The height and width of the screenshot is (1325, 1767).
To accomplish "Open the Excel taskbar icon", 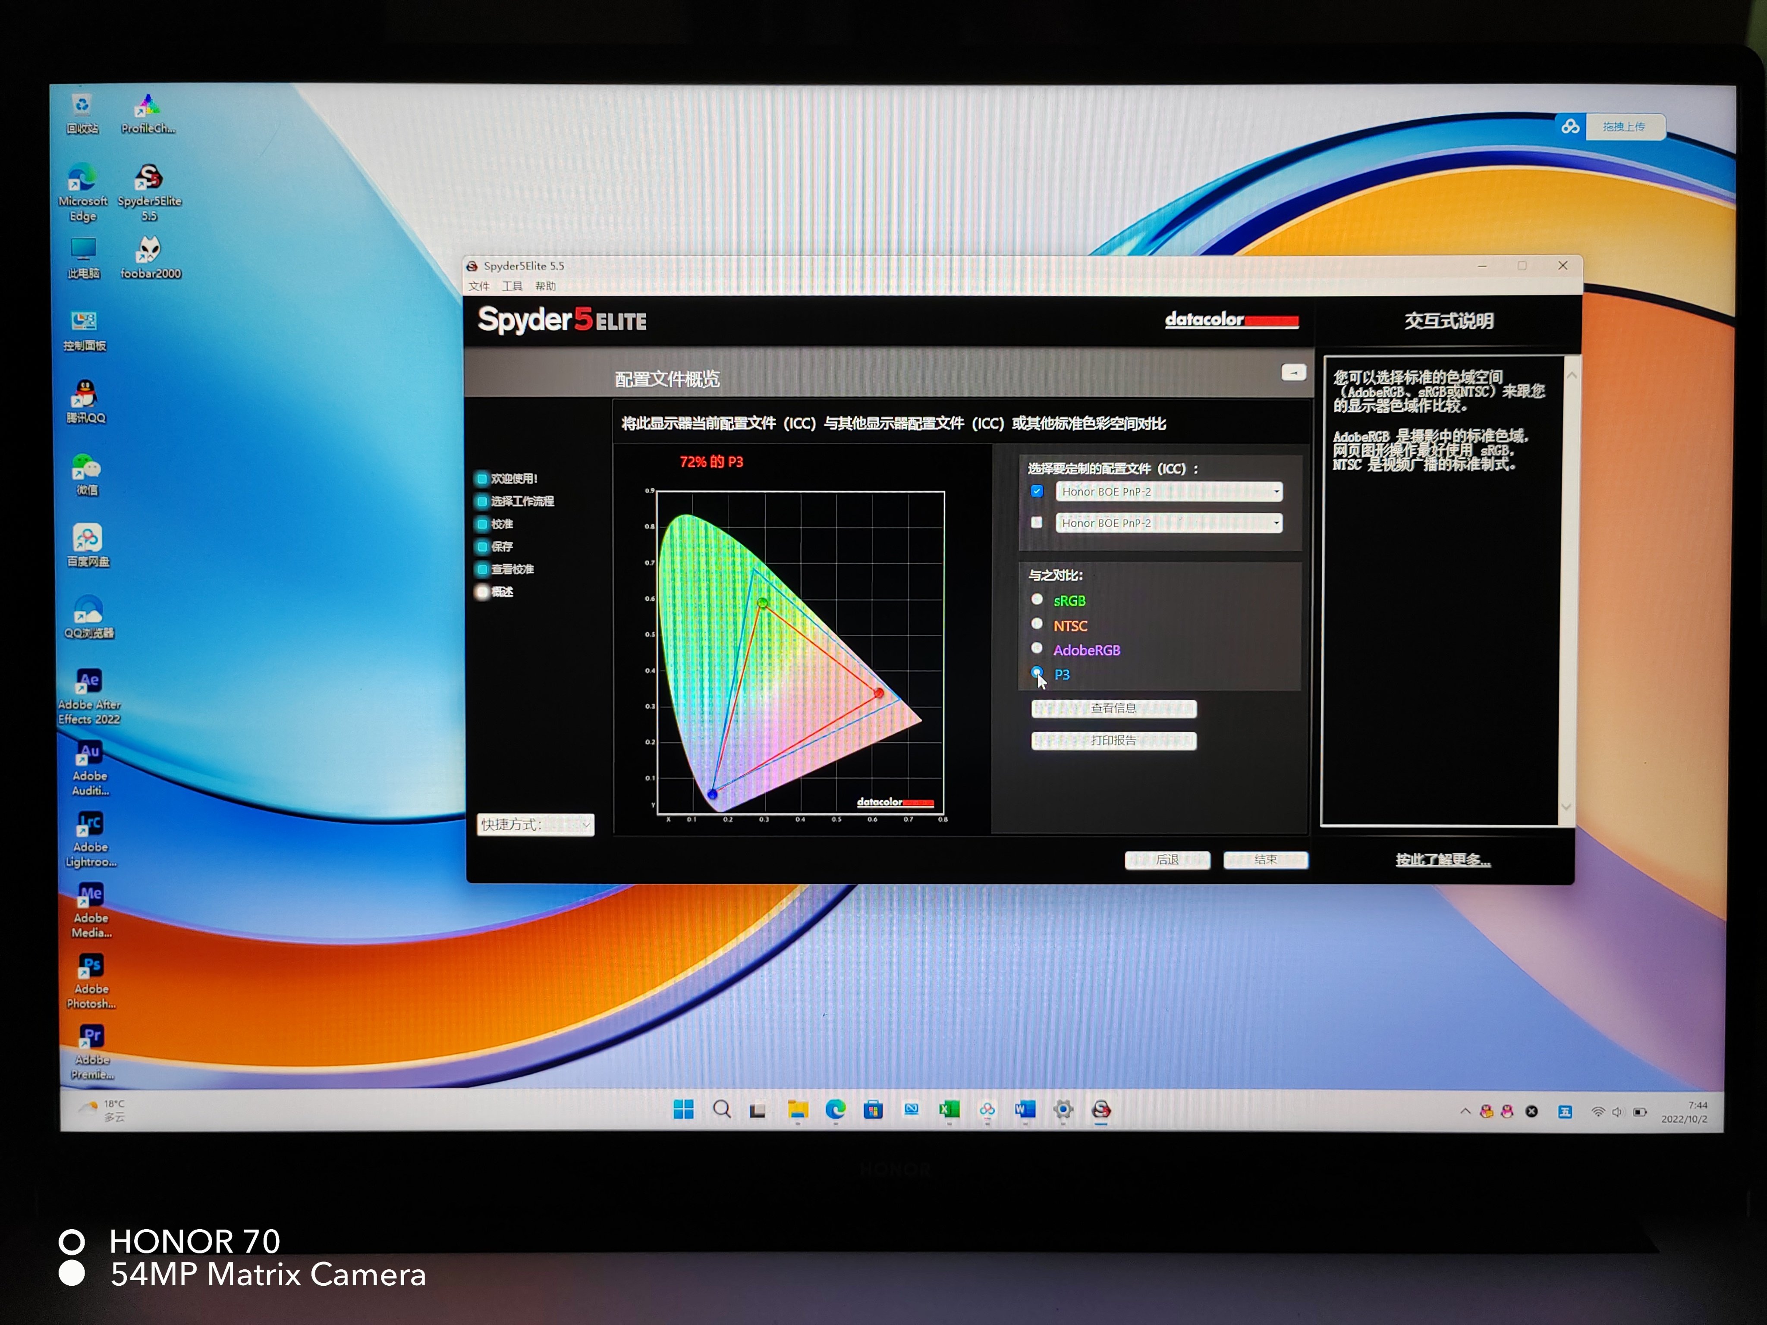I will [x=949, y=1109].
